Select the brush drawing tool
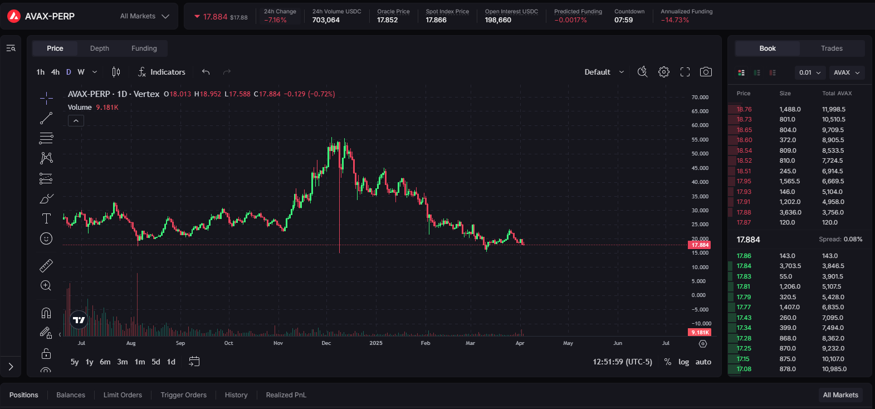Screen dimensions: 875x409 (46, 198)
